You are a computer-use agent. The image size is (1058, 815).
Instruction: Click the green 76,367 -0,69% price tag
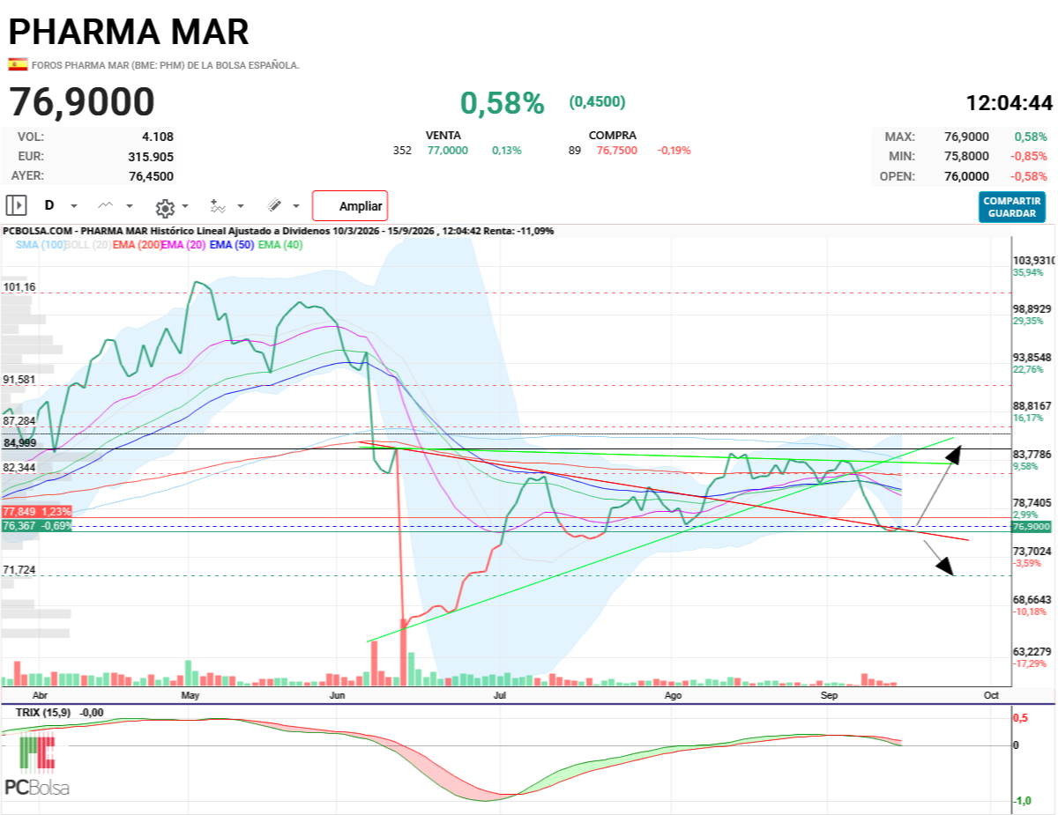pos(36,525)
